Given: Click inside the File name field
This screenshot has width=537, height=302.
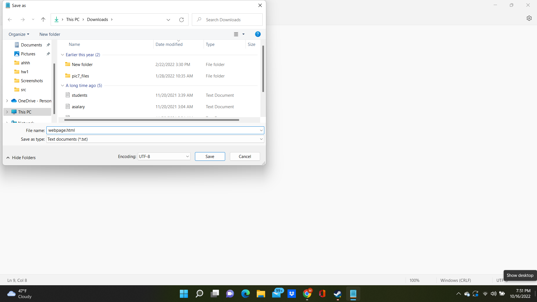Looking at the screenshot, I should pyautogui.click(x=154, y=130).
